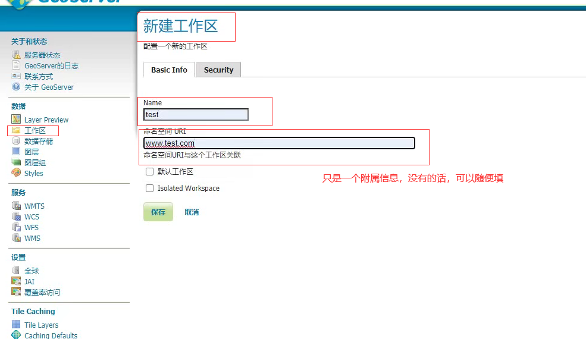Screen dimensions: 586x339
Task: Click the WMTS service icon
Action: click(16, 206)
